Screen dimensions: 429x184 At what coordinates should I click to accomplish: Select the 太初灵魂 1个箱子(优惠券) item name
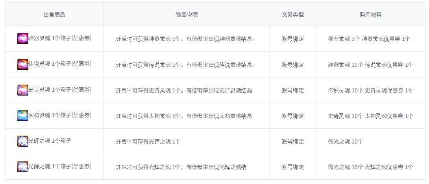pyautogui.click(x=60, y=115)
